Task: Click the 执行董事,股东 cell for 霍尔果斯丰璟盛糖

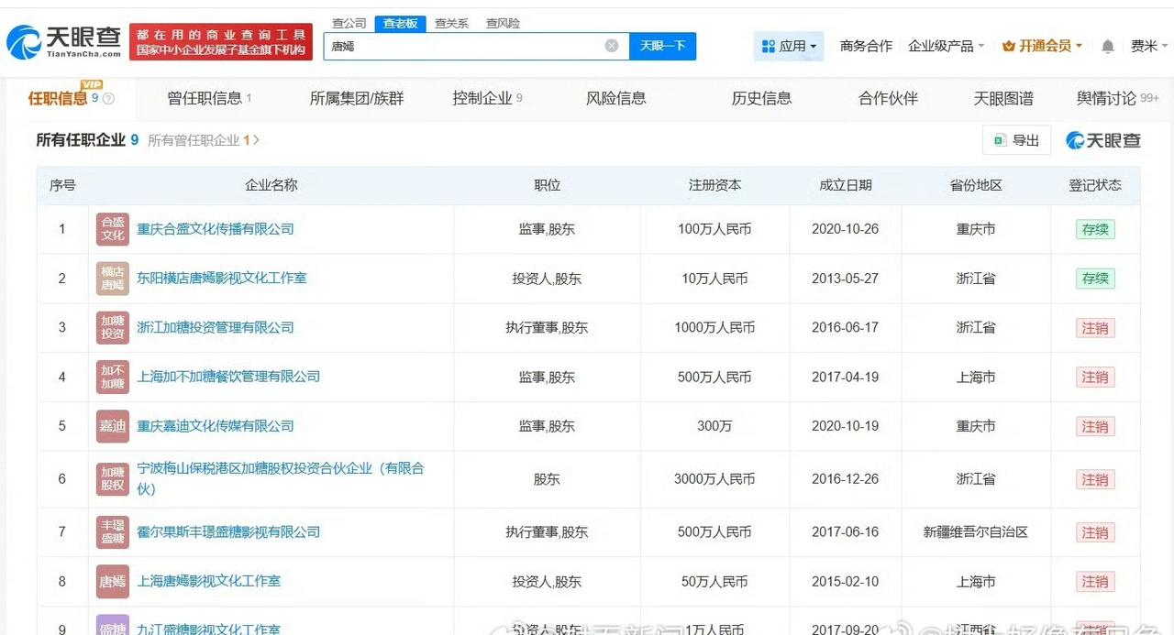Action: [x=547, y=532]
